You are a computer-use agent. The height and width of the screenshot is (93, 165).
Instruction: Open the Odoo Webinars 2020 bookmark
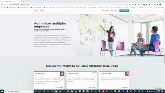(x=23, y=7)
